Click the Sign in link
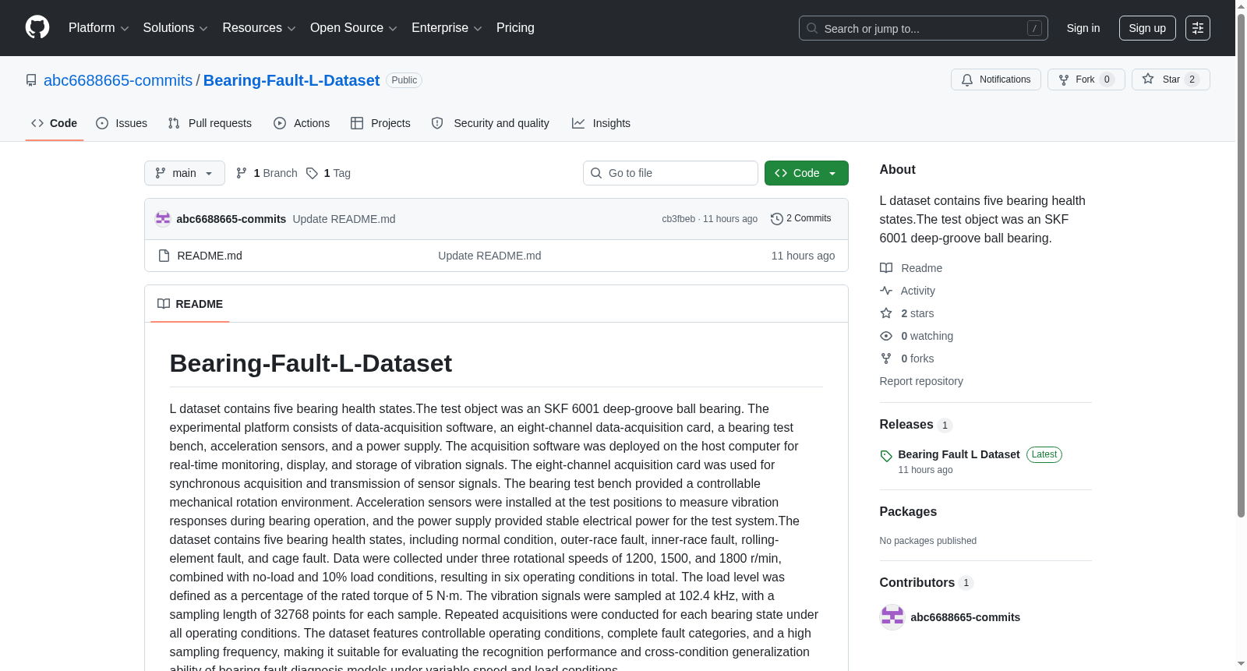Image resolution: width=1247 pixels, height=671 pixels. tap(1083, 28)
